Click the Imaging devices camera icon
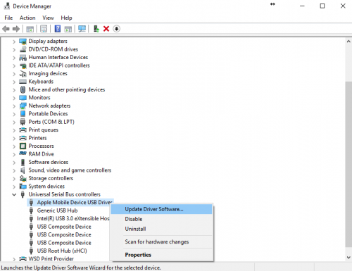 pyautogui.click(x=23, y=74)
